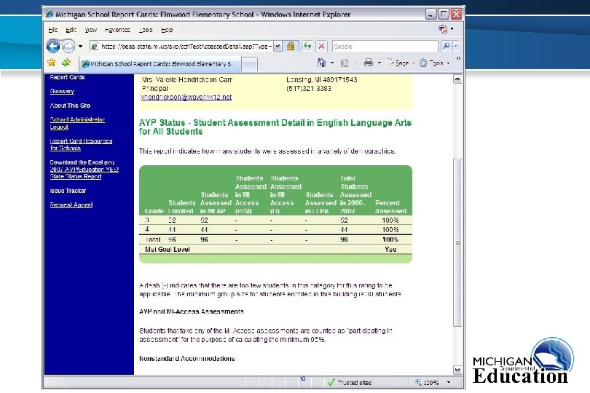590x393 pixels.
Task: Open the View menu
Action: pyautogui.click(x=90, y=30)
